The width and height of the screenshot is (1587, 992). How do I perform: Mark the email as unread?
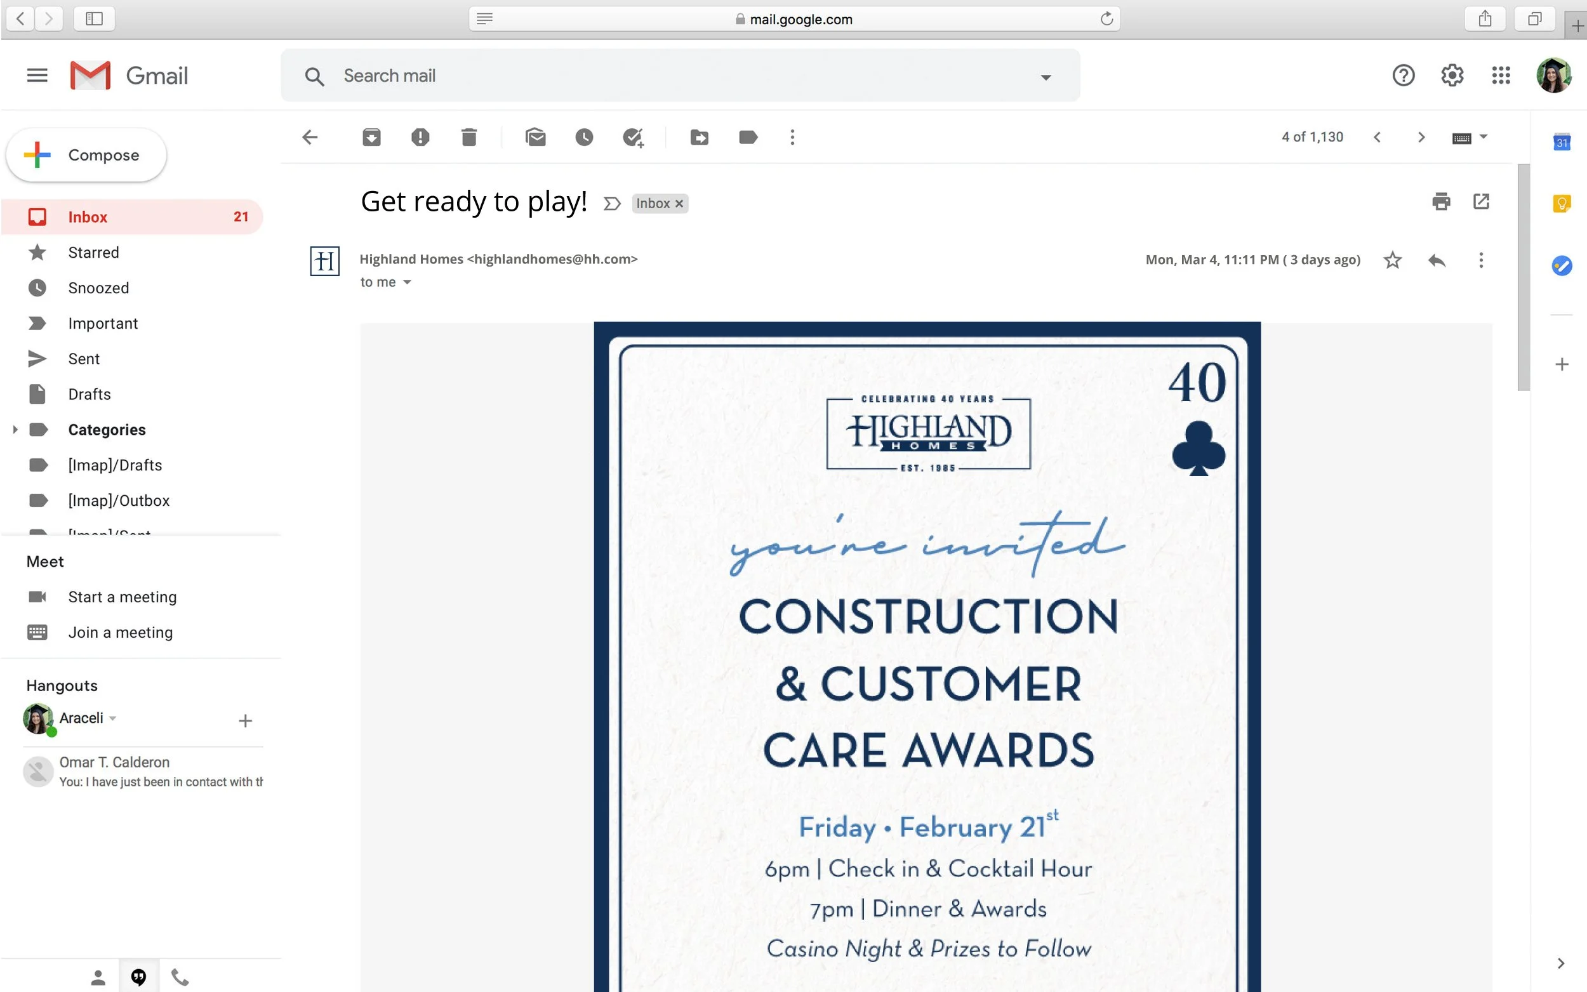(535, 137)
